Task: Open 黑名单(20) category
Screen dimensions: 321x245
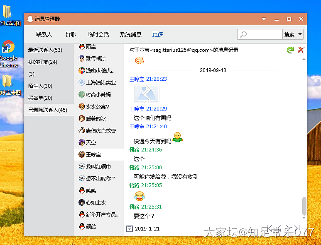Action: (40, 98)
